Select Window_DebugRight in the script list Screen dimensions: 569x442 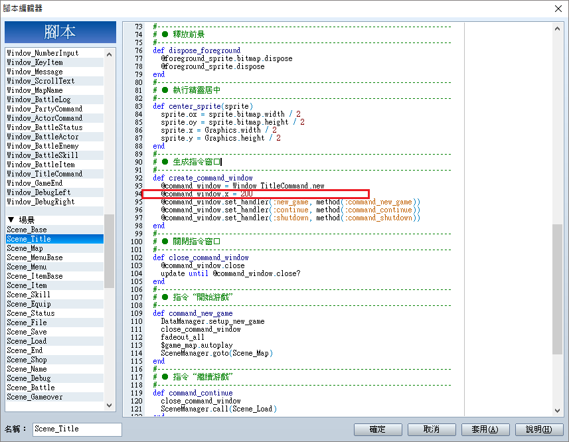[x=55, y=202]
